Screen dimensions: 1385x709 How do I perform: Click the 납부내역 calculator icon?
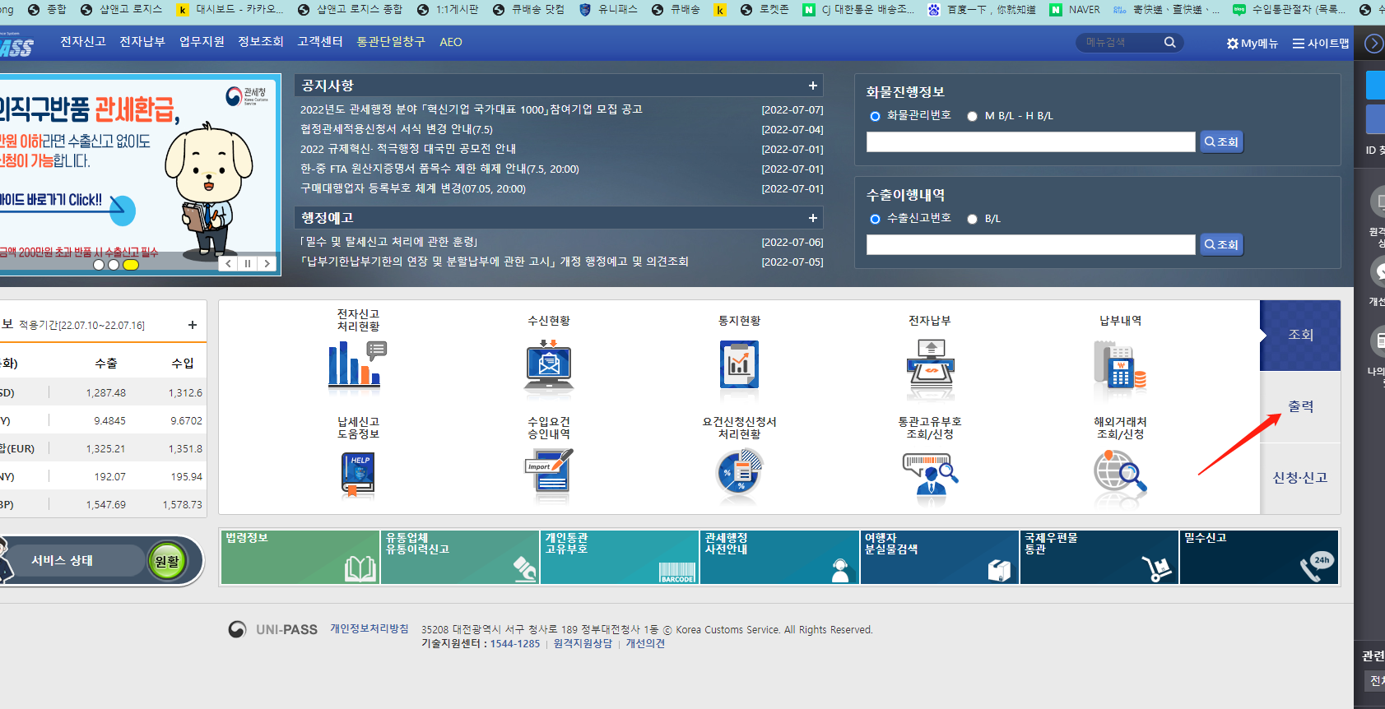pyautogui.click(x=1120, y=368)
